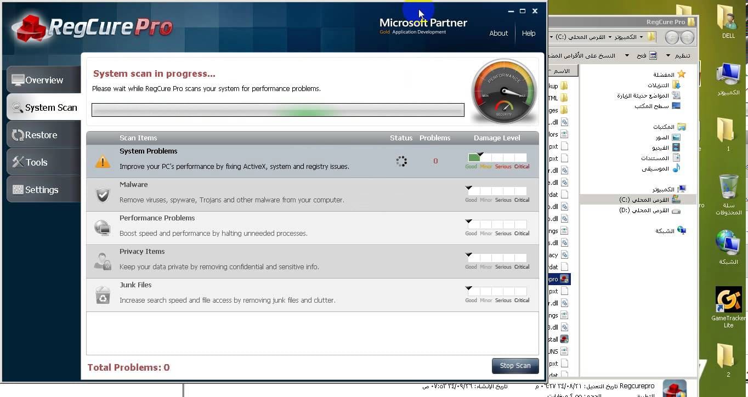Open the Tools tab
Image resolution: width=748 pixels, height=397 pixels.
(x=44, y=162)
